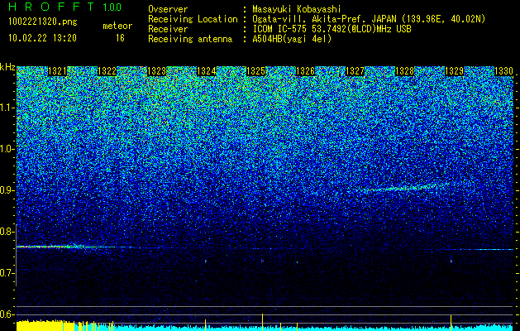The image size is (520, 331).
Task: Click the 1328 time marker
Action: coord(405,71)
